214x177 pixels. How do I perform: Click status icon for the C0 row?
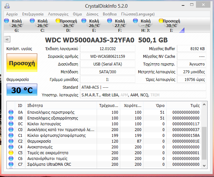pyautogui.click(x=11, y=129)
